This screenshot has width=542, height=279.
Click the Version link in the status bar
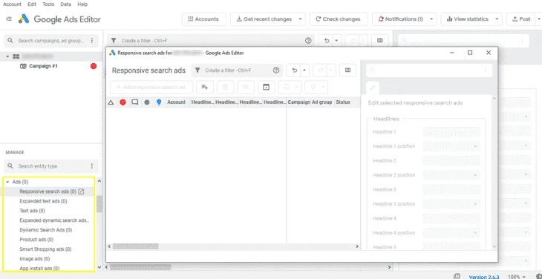tap(484, 277)
